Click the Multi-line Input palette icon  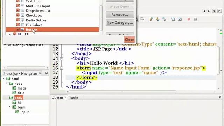(x=22, y=6)
